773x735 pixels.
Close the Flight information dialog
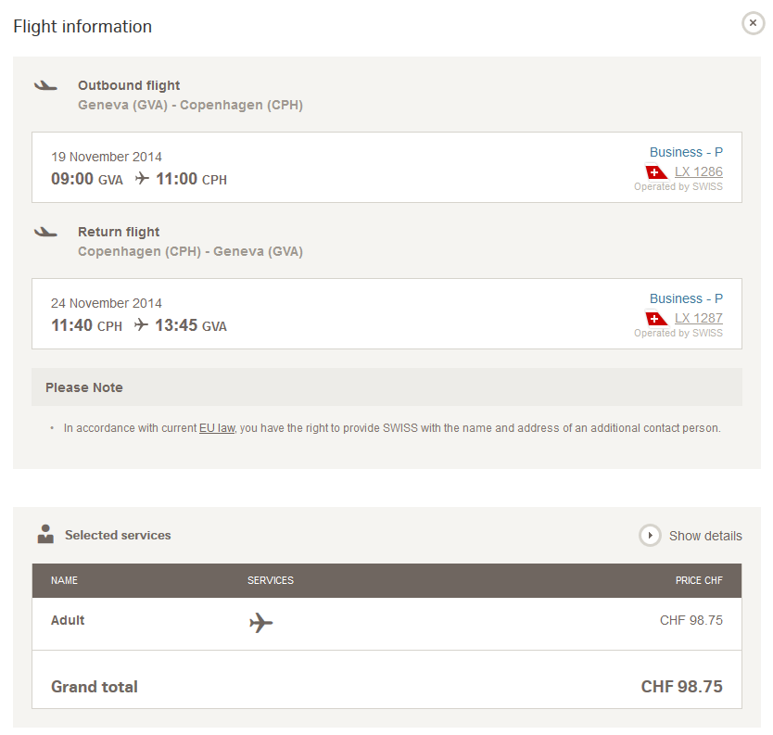[x=753, y=23]
